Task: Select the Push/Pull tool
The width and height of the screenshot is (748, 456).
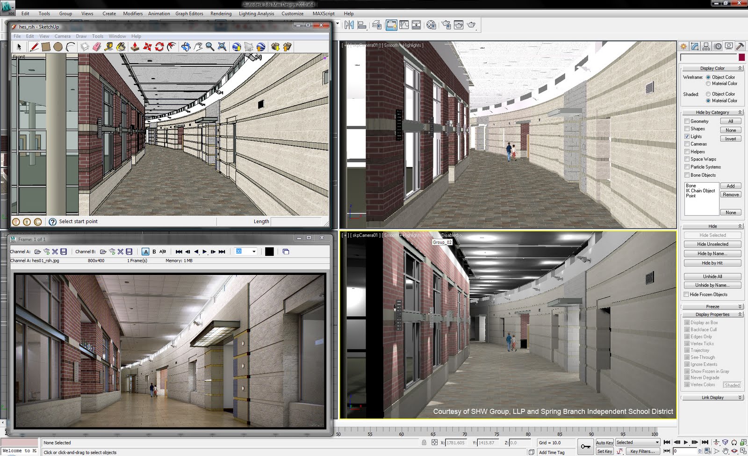Action: tap(135, 47)
